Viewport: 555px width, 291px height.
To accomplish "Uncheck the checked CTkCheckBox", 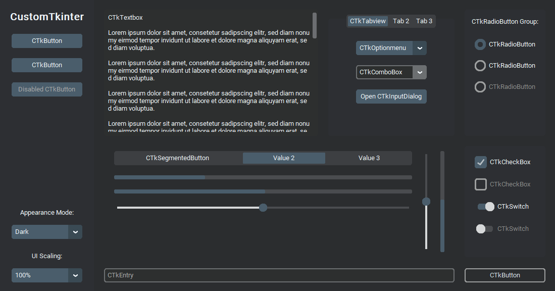I will tap(481, 162).
